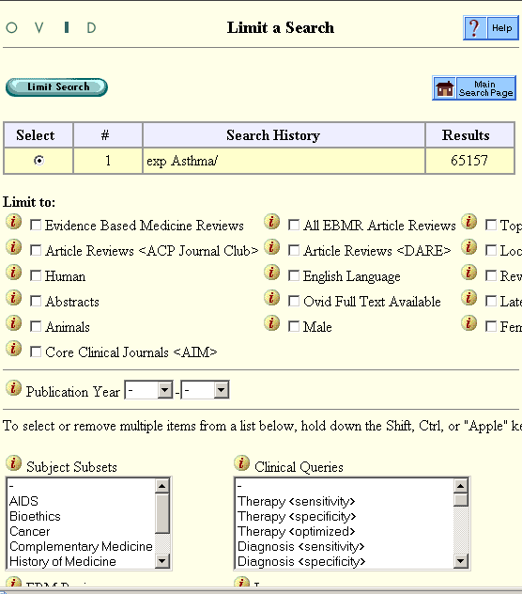
Task: Click the OVID logo
Action: click(x=51, y=27)
